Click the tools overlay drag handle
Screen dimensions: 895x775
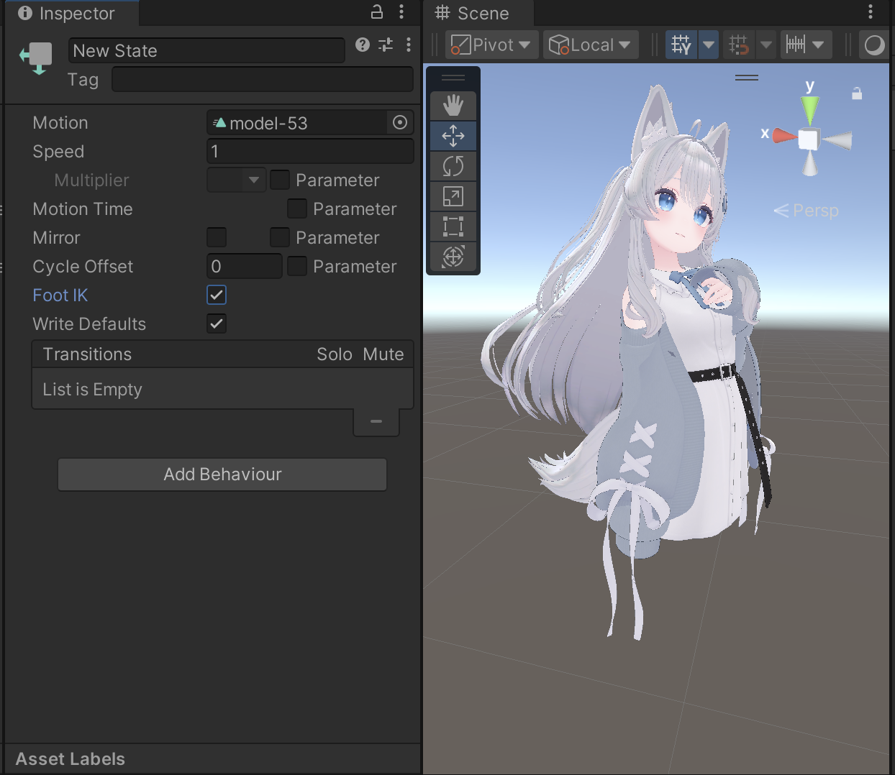coord(453,78)
